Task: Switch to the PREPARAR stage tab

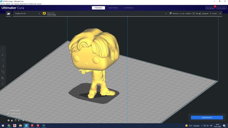Action: coord(98,8)
